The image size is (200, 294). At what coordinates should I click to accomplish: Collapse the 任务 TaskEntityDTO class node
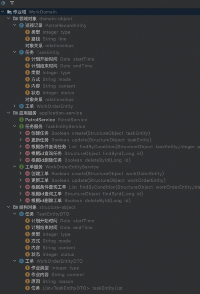(15, 214)
